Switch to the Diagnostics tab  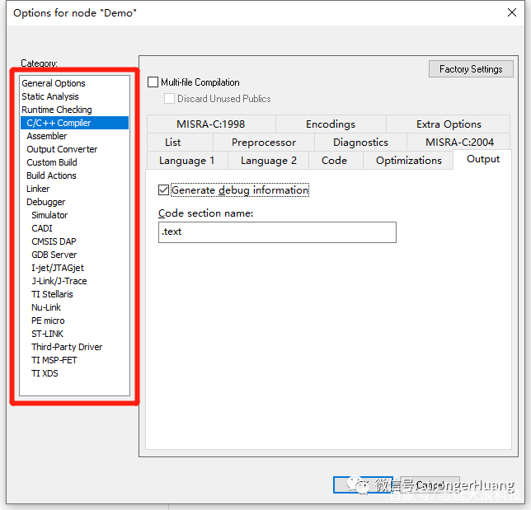point(360,143)
